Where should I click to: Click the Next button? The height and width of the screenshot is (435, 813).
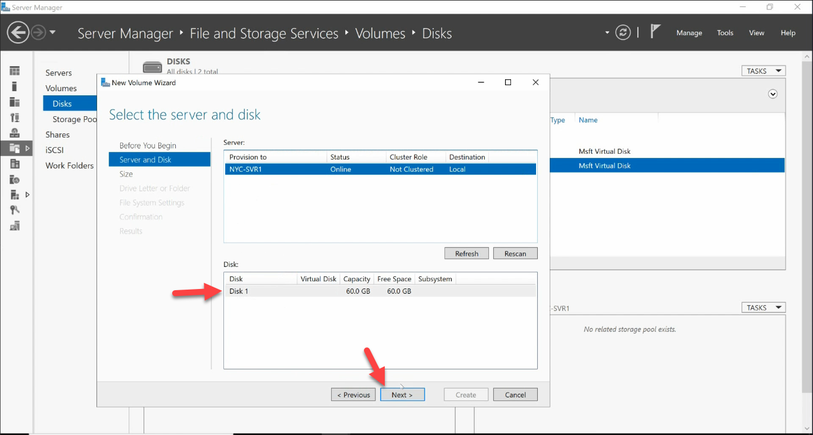tap(402, 394)
